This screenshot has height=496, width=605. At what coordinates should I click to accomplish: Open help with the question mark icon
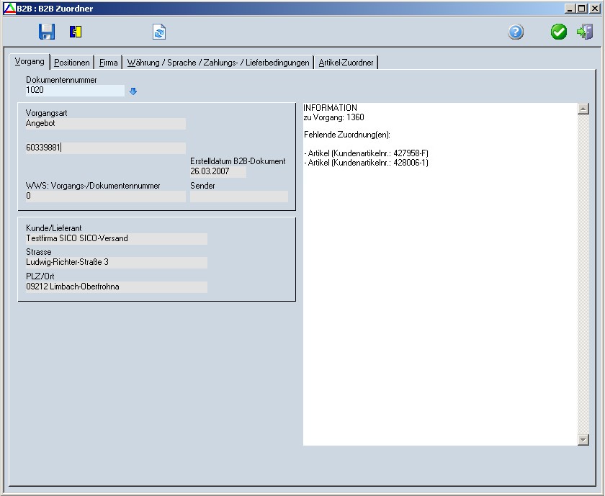pos(516,32)
